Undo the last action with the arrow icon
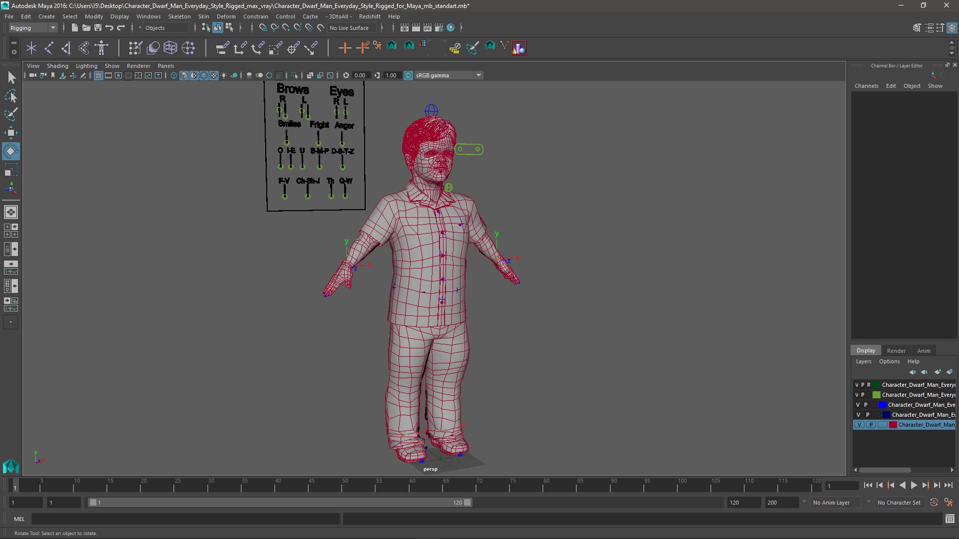Viewport: 959px width, 539px height. 109,28
